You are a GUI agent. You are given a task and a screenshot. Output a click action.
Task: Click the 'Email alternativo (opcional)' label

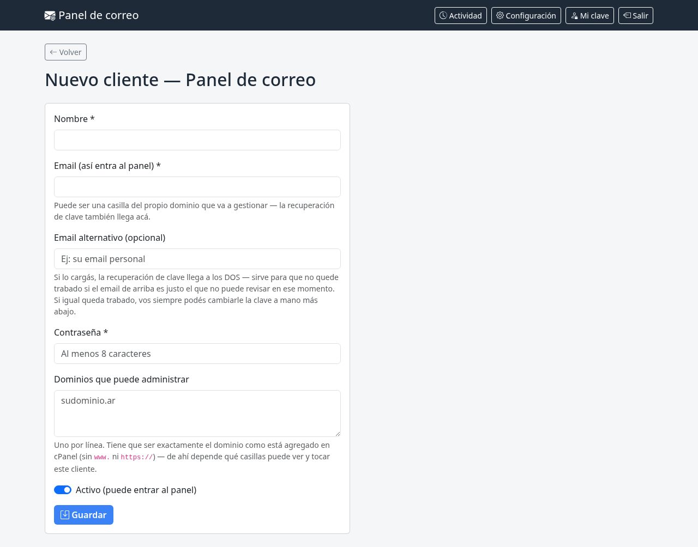[x=110, y=238]
